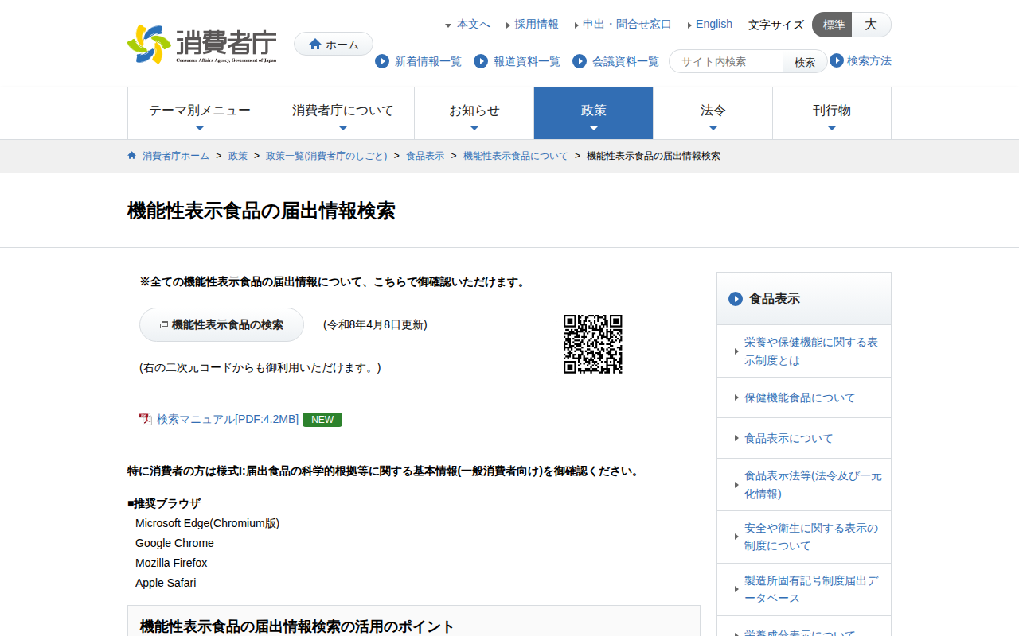
Task: Click the home icon on the ホーム button
Action: click(314, 44)
